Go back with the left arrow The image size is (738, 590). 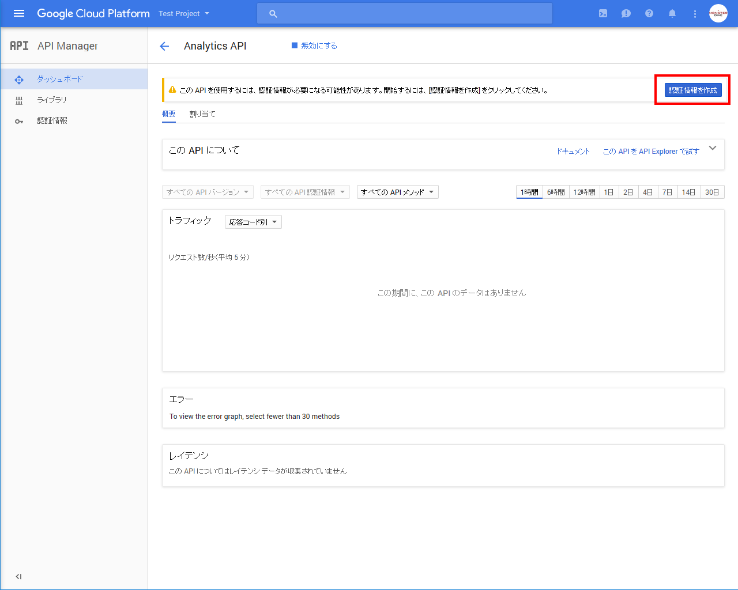click(164, 46)
